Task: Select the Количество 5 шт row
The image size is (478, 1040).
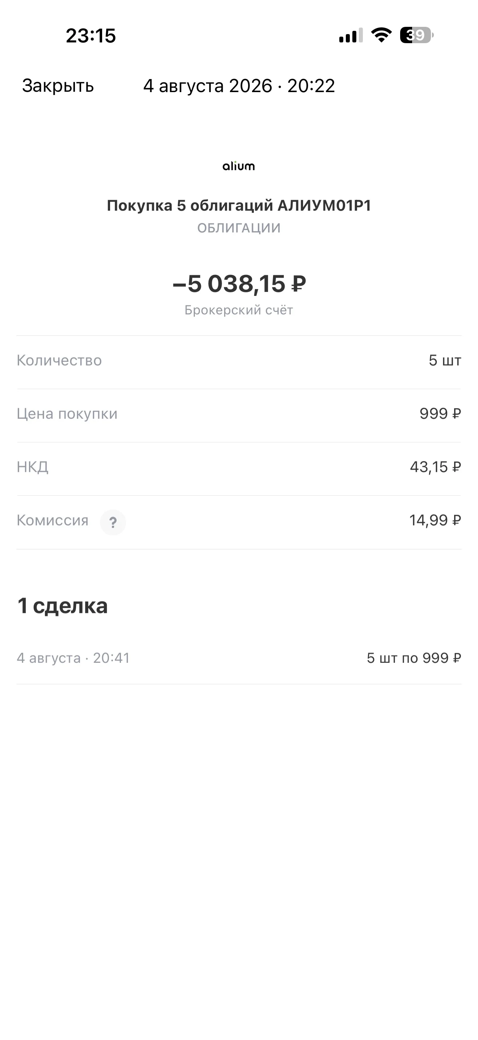Action: [239, 360]
